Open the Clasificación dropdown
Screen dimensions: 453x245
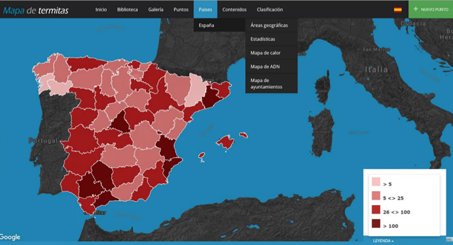pos(269,10)
